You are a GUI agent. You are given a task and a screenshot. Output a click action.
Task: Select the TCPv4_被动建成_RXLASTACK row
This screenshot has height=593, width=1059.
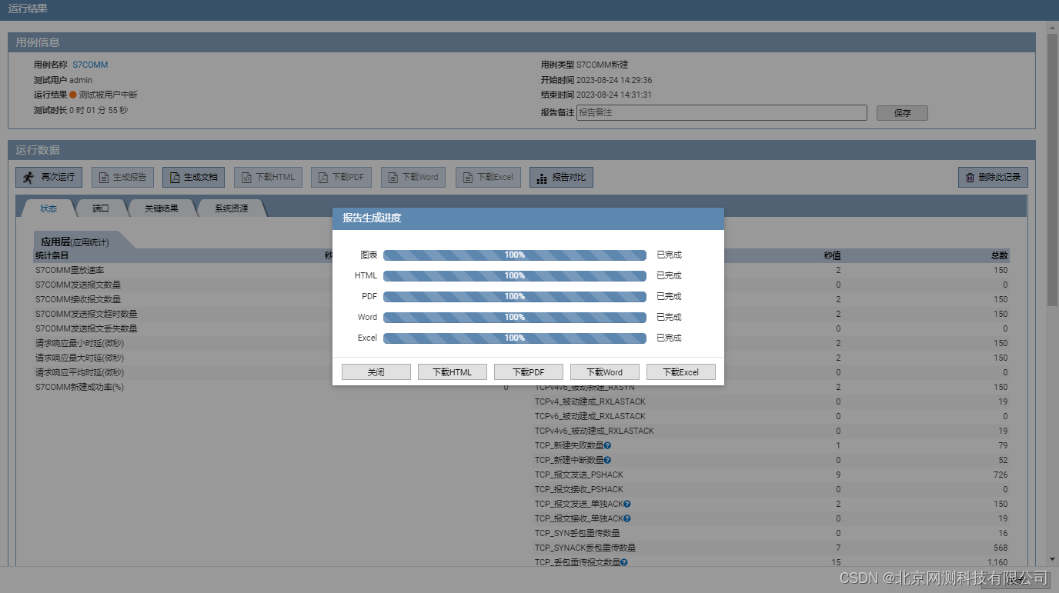coord(771,401)
